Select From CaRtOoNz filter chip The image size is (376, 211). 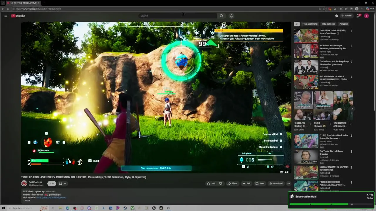click(x=310, y=24)
